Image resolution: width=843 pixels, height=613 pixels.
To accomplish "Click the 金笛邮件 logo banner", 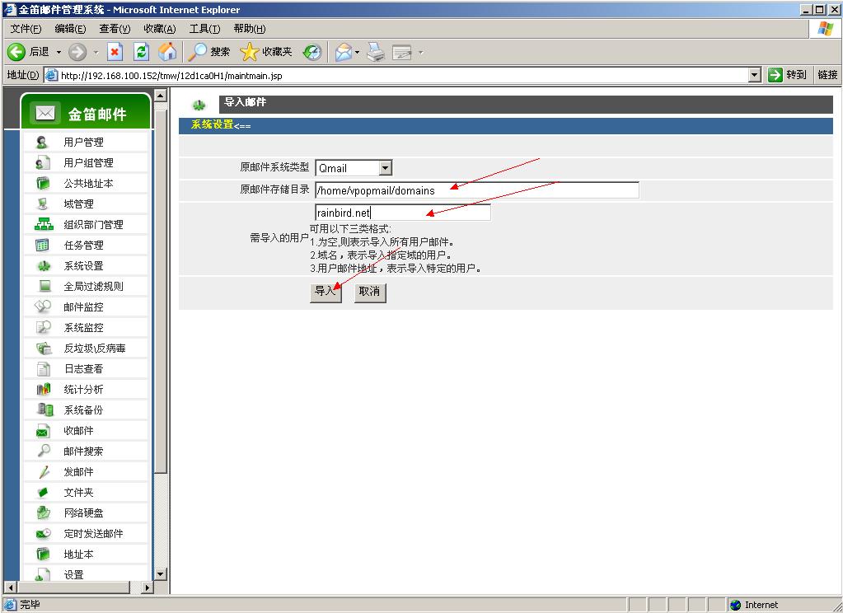I will point(86,112).
